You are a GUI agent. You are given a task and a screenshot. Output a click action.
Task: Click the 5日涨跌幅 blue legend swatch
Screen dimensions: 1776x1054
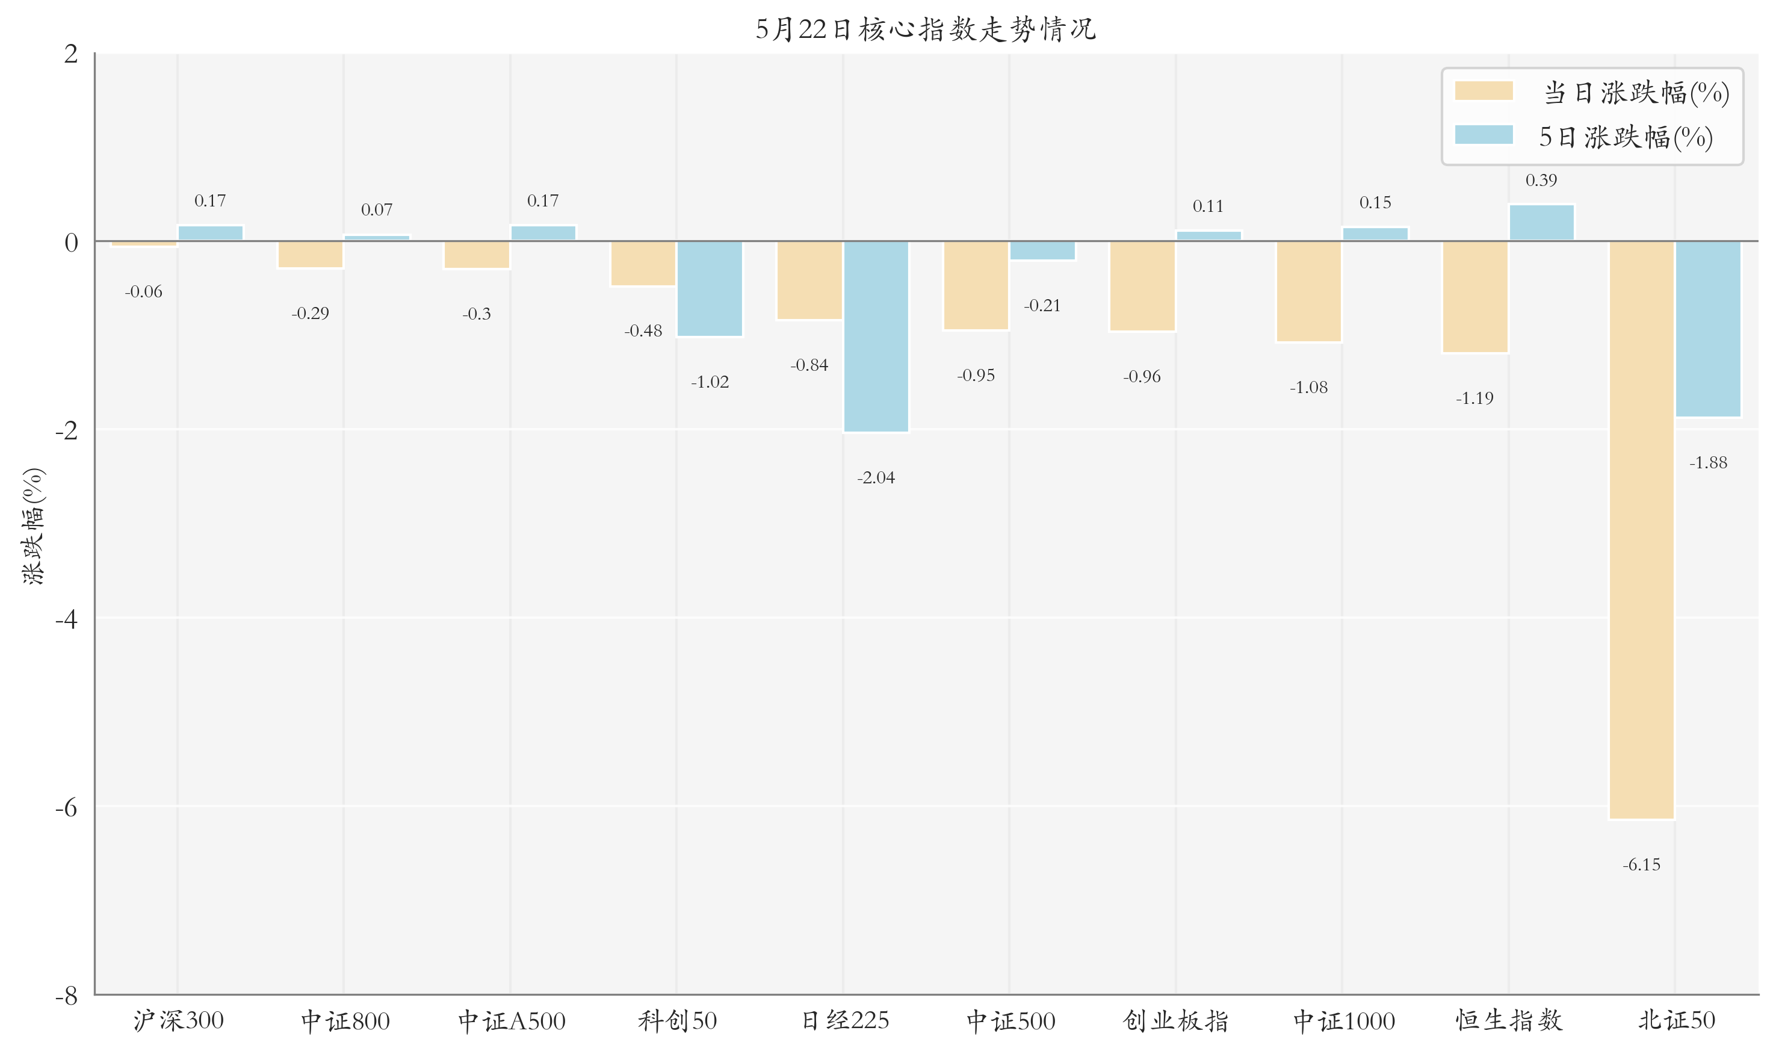(x=1483, y=135)
